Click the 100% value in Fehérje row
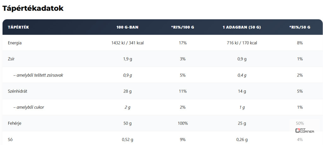 pos(183,123)
